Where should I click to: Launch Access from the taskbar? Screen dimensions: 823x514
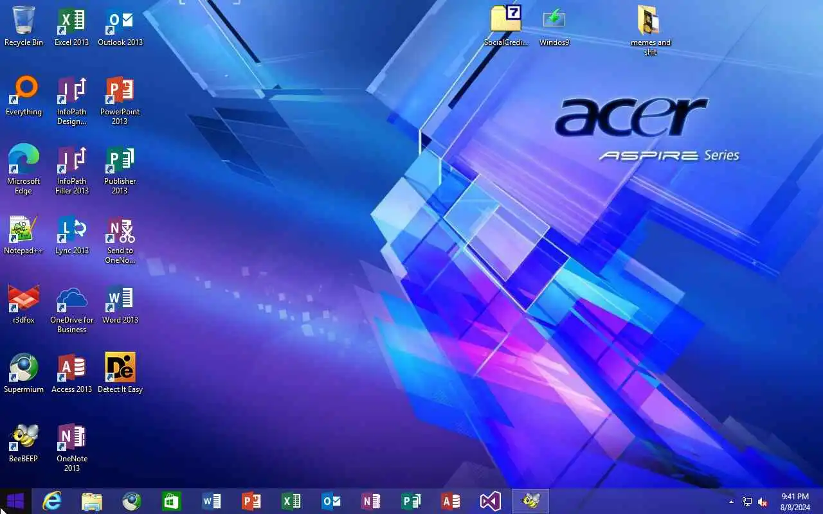451,501
